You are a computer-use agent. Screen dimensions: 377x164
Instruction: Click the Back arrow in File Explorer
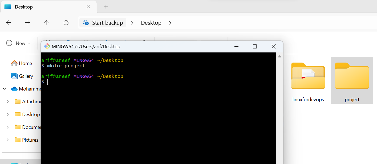(x=9, y=23)
